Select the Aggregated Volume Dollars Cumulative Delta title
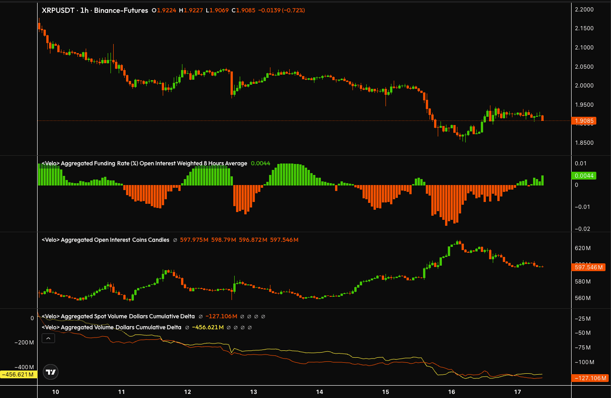Viewport: 611px width, 398px height. [111, 327]
